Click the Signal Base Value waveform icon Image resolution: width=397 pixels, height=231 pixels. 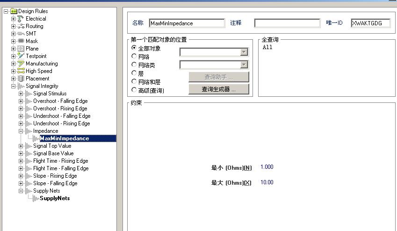point(29,153)
